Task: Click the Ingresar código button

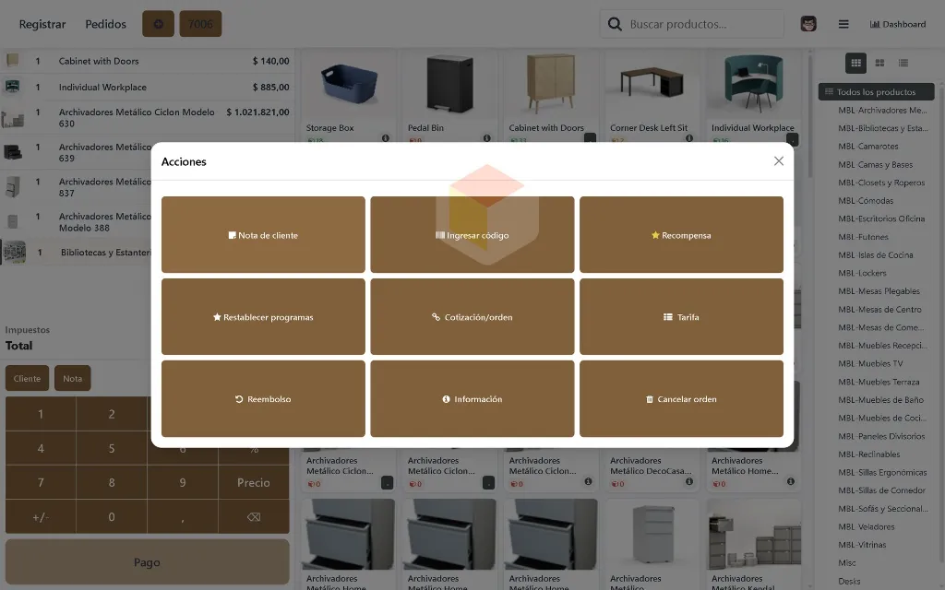Action: [x=472, y=235]
